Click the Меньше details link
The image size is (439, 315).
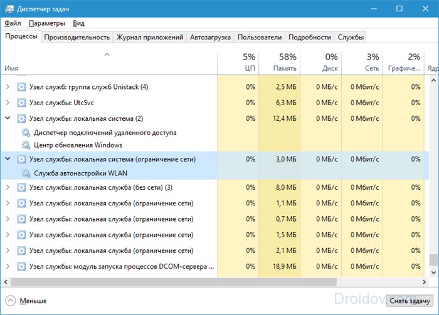click(x=33, y=301)
